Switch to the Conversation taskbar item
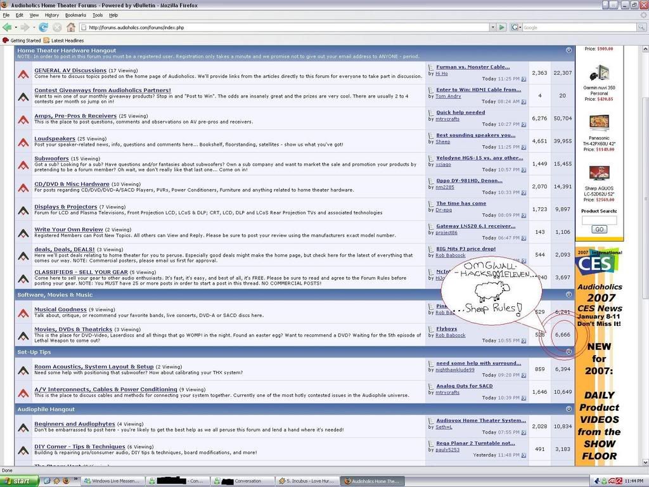This screenshot has height=487, width=649. (x=241, y=481)
